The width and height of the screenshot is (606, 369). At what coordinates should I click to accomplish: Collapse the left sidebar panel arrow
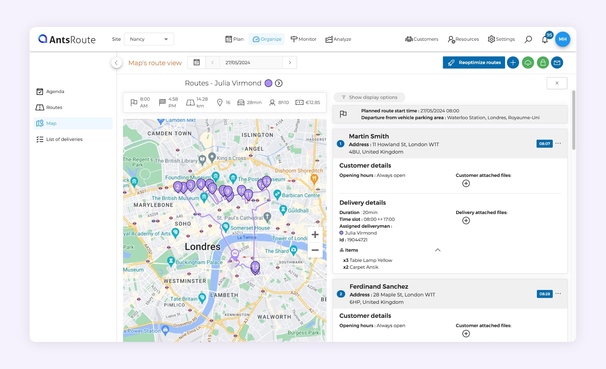click(x=116, y=63)
